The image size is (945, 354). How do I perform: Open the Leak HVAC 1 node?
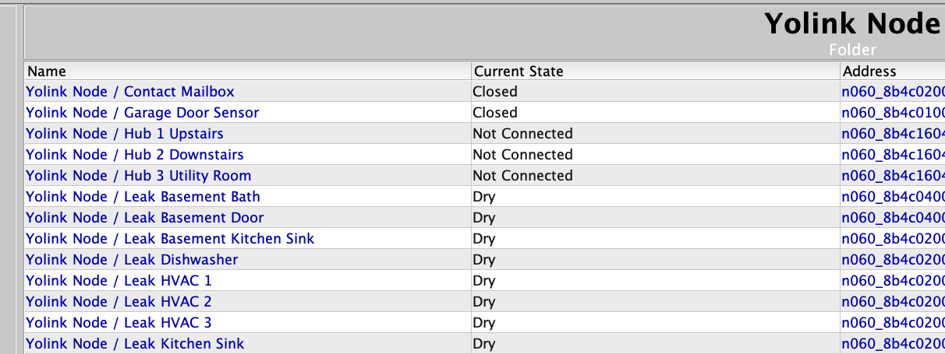pyautogui.click(x=119, y=281)
